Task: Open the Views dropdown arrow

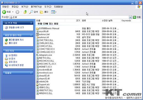Action: [x=56, y=12]
